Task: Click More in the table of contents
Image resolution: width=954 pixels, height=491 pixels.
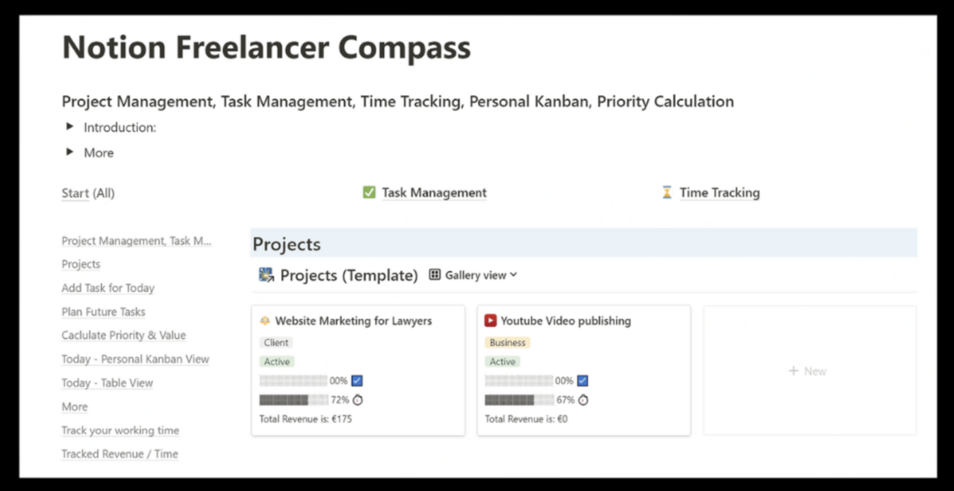Action: [74, 406]
